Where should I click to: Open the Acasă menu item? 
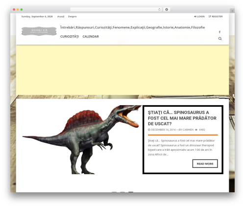coord(61,17)
